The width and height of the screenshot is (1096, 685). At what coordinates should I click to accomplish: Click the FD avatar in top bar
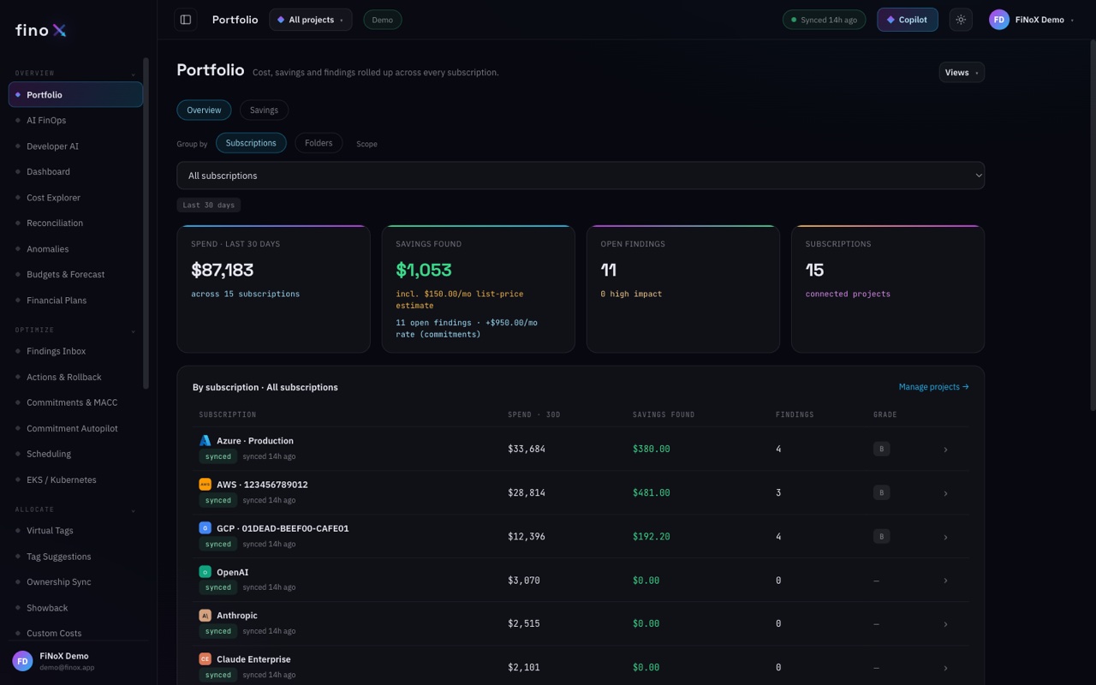[998, 20]
